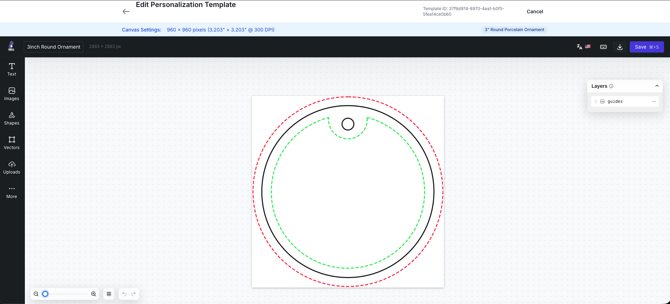The height and width of the screenshot is (304, 670).
Task: Toggle the grid display button
Action: (109, 294)
